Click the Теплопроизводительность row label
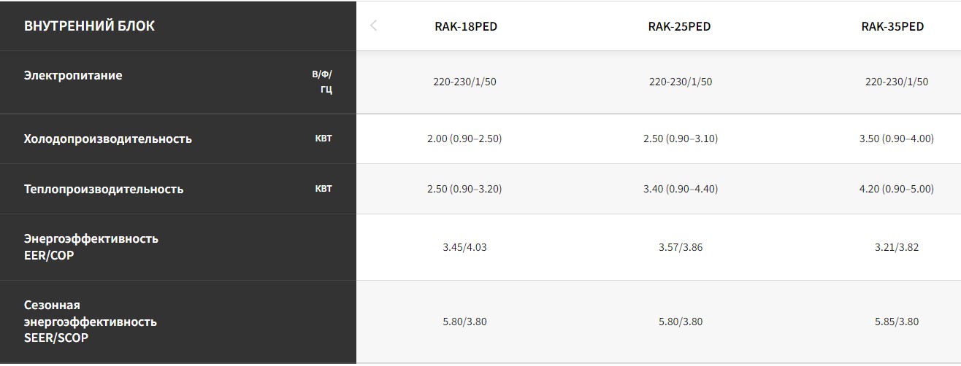Screen dimensions: 961x366 point(104,189)
